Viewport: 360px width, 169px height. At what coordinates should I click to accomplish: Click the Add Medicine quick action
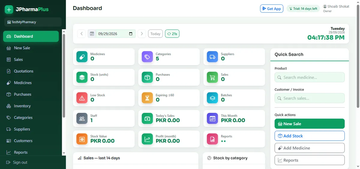point(310,148)
